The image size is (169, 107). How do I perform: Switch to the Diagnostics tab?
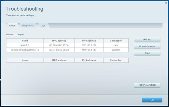click(28, 26)
